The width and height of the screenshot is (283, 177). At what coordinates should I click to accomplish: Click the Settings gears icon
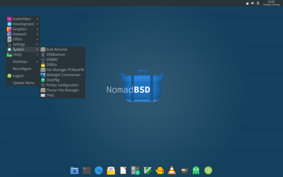9,44
